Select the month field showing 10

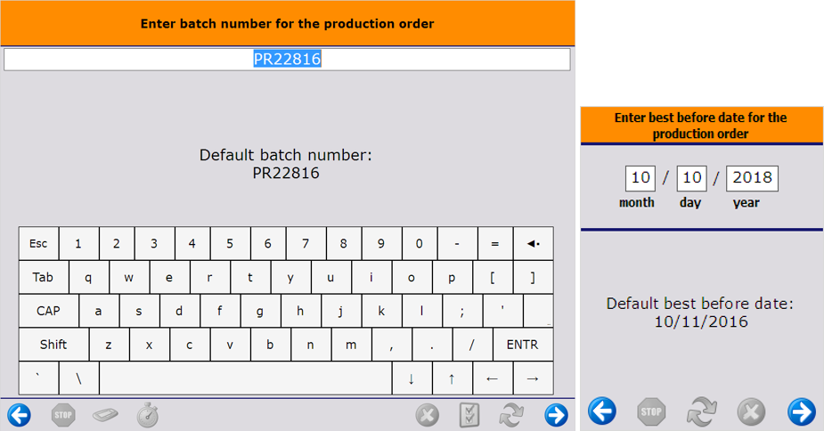(x=640, y=178)
